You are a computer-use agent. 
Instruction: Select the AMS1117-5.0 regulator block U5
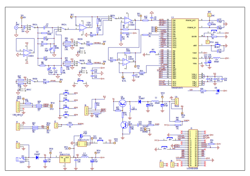point(65,159)
